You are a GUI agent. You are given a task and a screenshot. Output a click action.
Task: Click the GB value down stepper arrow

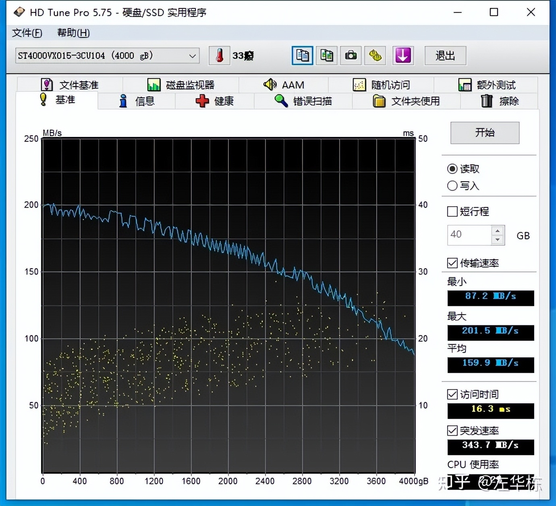click(498, 239)
